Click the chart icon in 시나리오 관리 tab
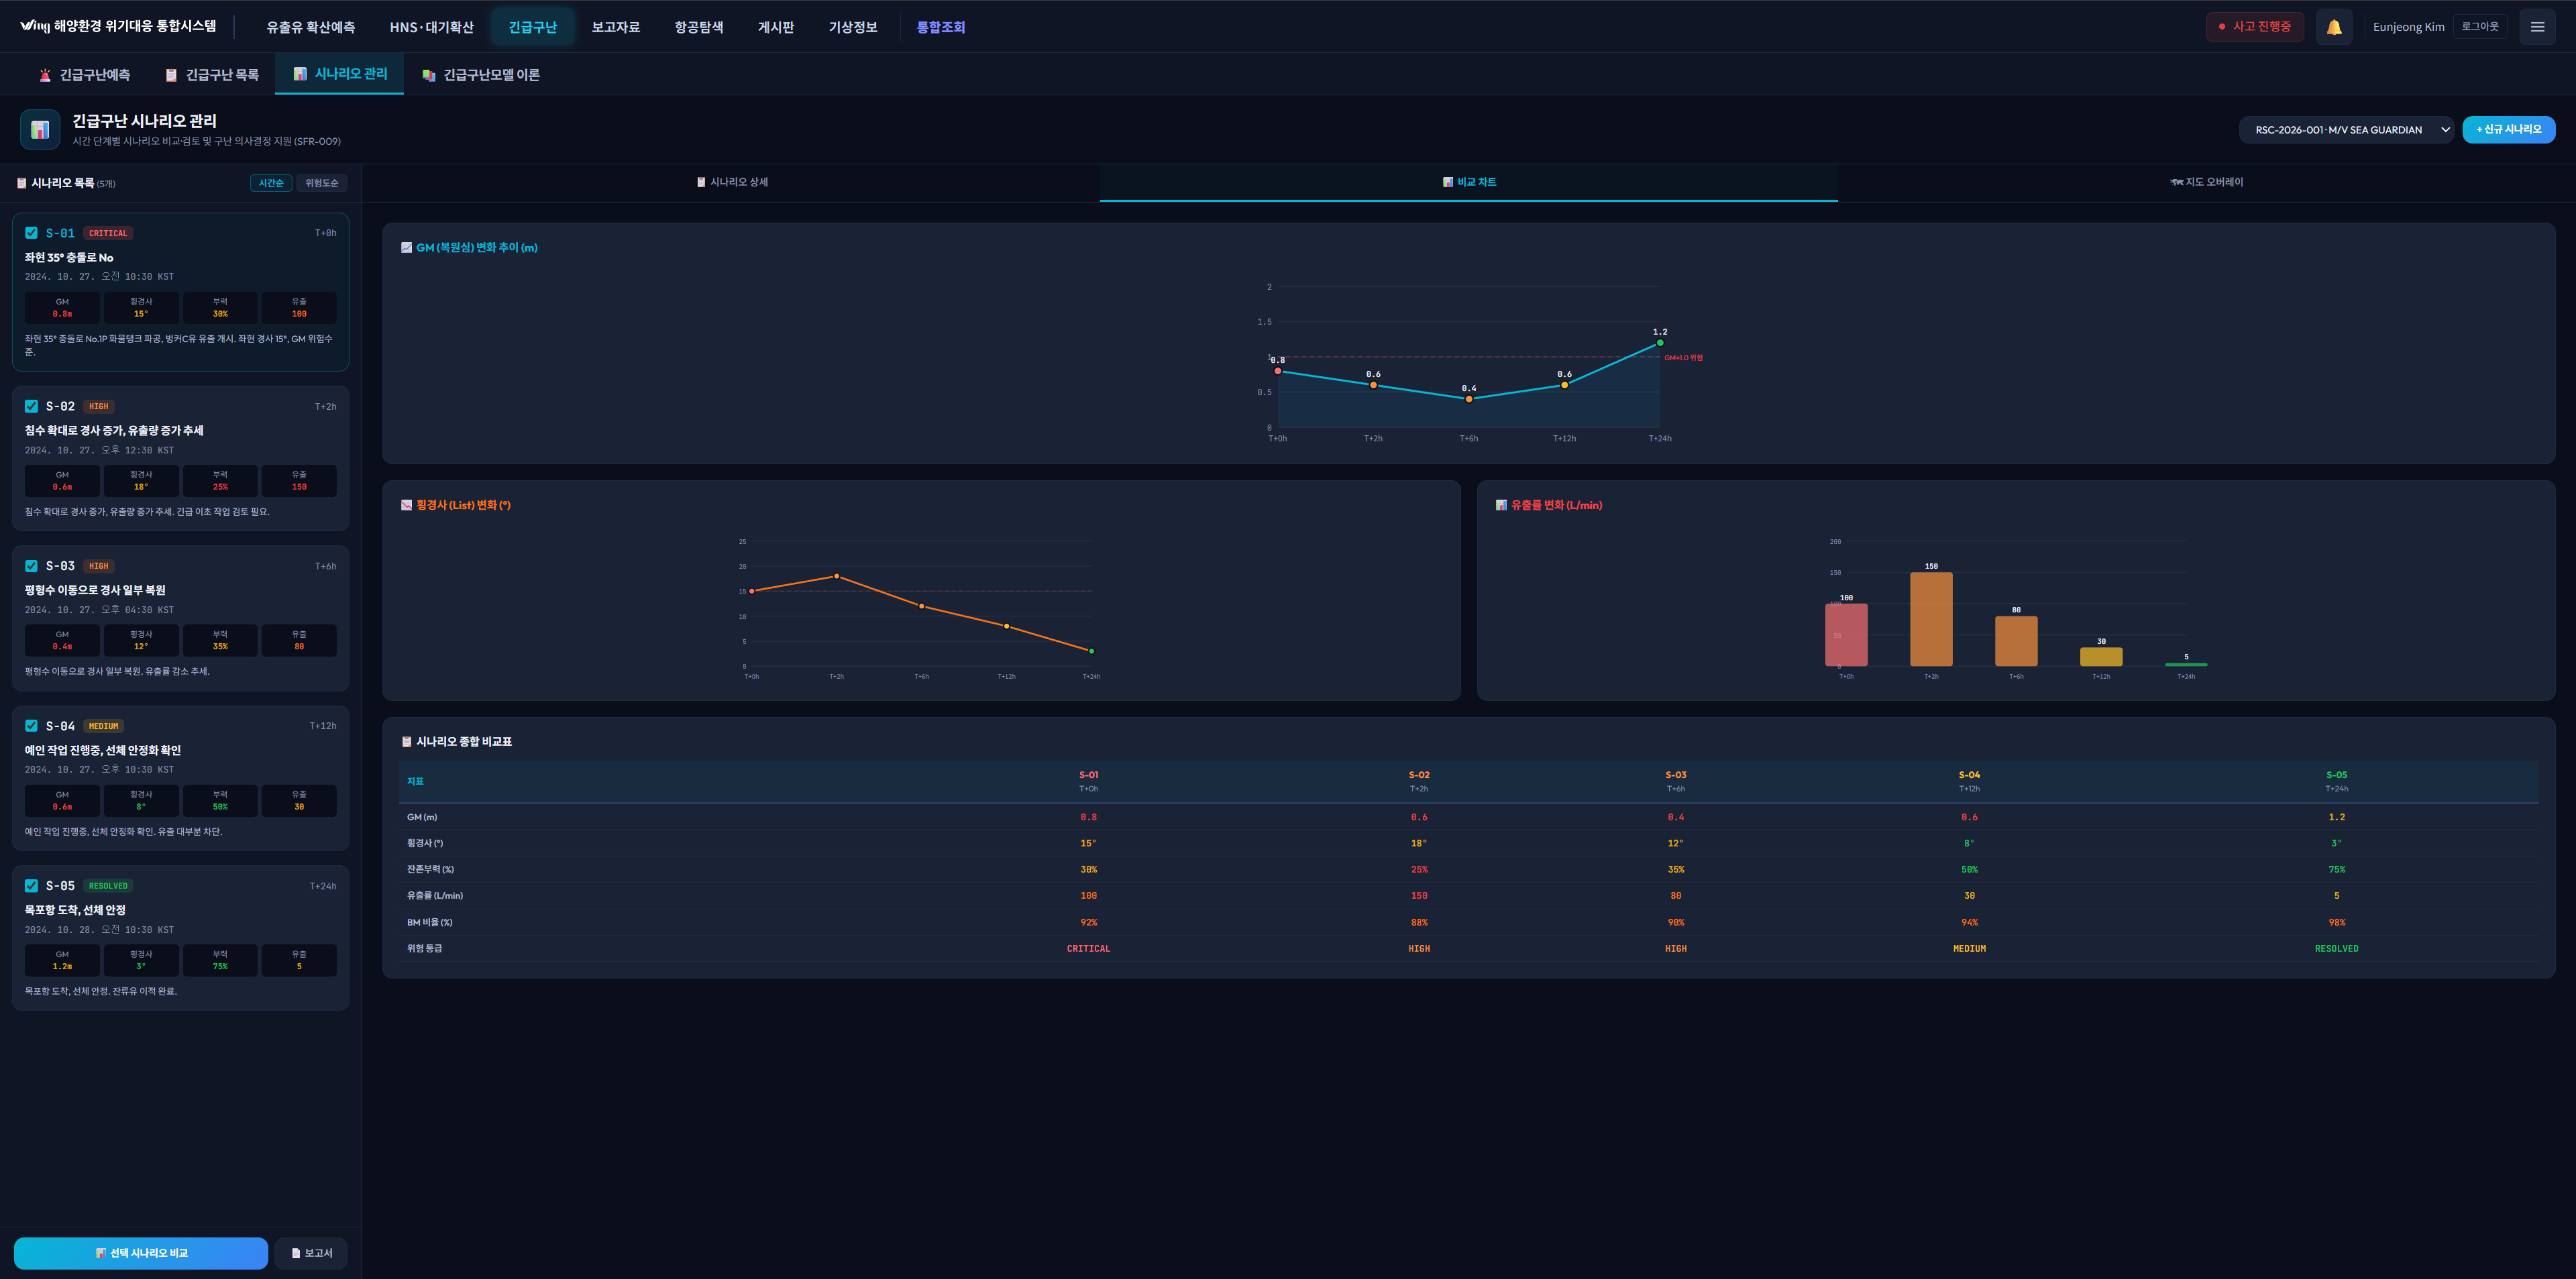The height and width of the screenshot is (1279, 2576). point(300,74)
